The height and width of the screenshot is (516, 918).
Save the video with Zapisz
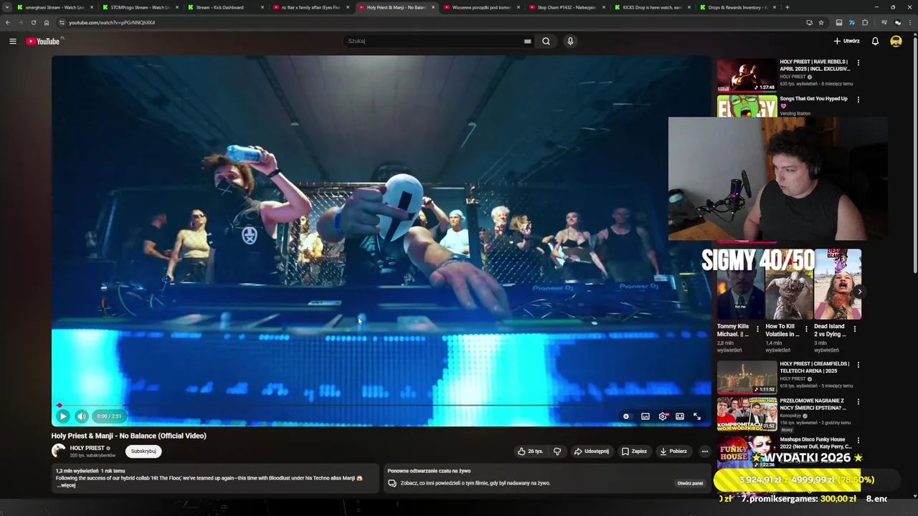(x=634, y=451)
